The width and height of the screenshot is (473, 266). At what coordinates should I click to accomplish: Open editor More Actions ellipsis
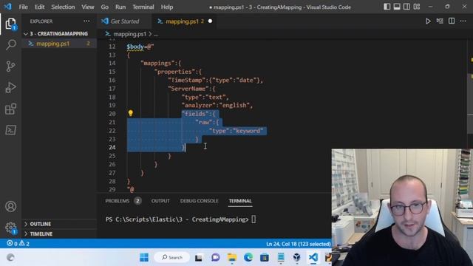click(x=463, y=21)
